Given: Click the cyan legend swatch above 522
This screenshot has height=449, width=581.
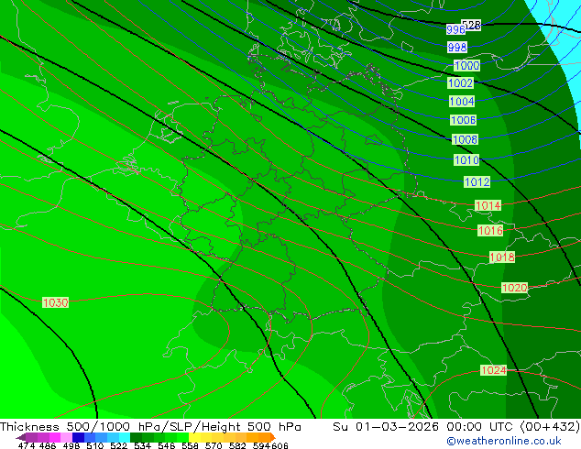Looking at the screenshot, I should [124, 437].
